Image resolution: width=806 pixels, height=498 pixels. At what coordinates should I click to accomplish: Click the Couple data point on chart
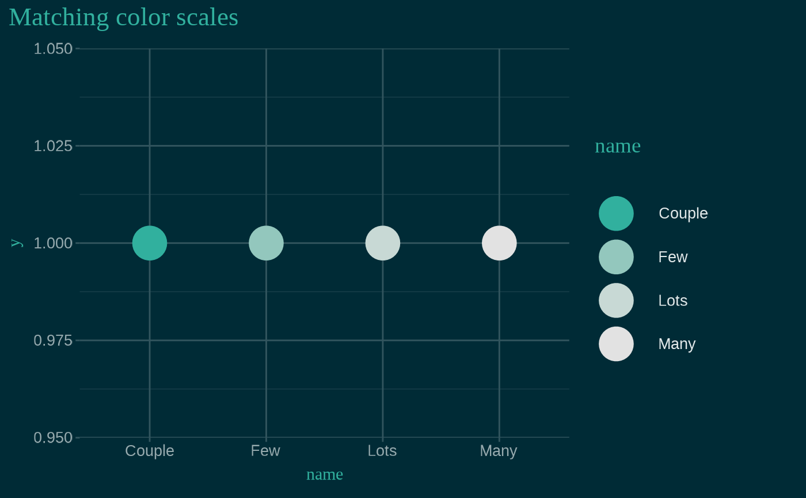(x=150, y=243)
